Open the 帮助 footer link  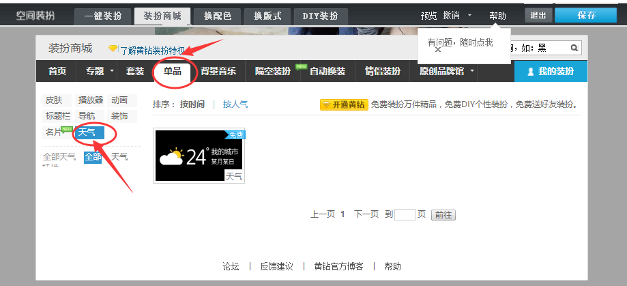[392, 266]
